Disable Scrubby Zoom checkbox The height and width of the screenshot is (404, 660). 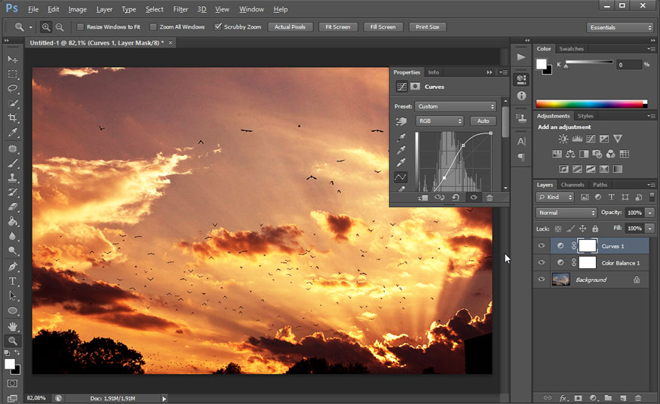click(x=218, y=27)
